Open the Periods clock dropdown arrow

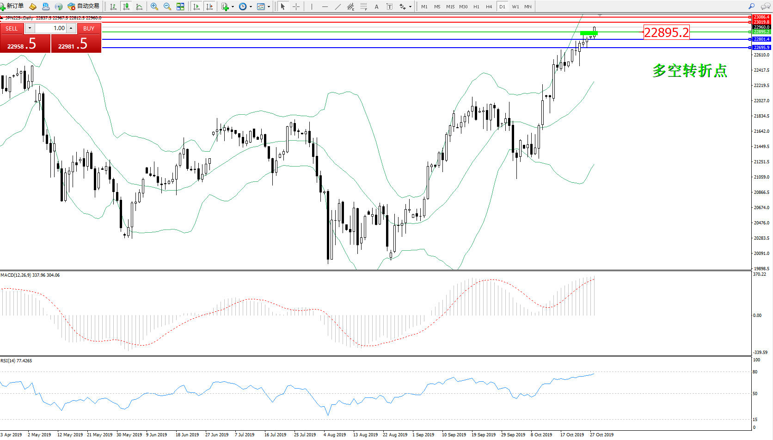coord(251,6)
